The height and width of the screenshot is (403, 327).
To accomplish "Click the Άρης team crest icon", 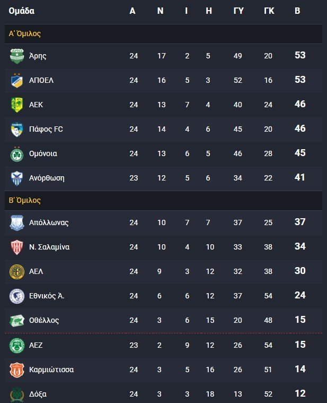I will point(17,56).
